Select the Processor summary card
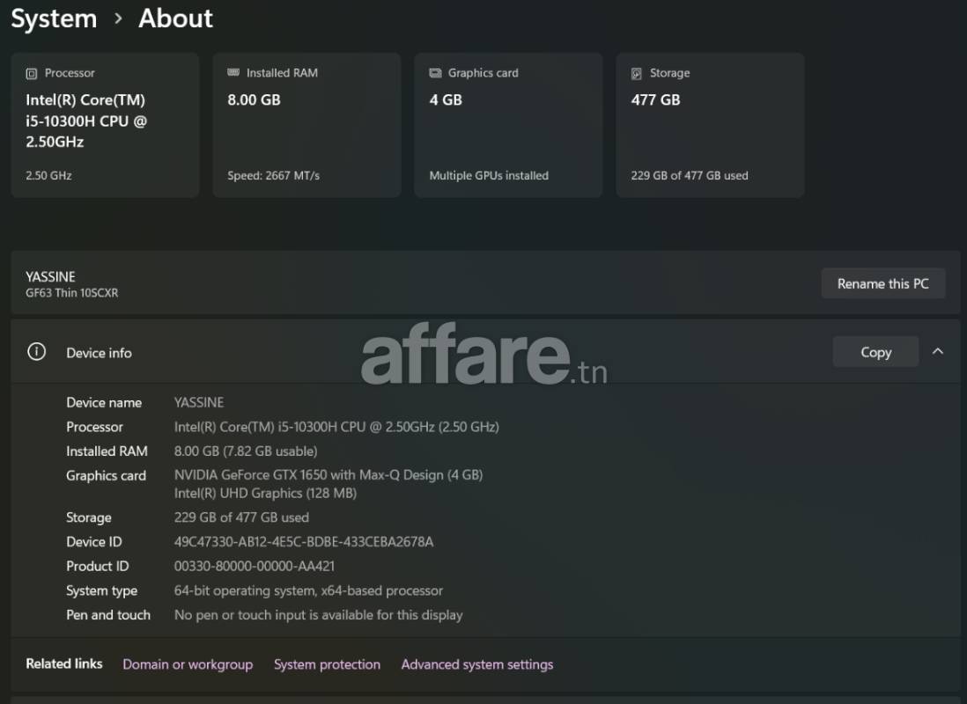 click(105, 125)
